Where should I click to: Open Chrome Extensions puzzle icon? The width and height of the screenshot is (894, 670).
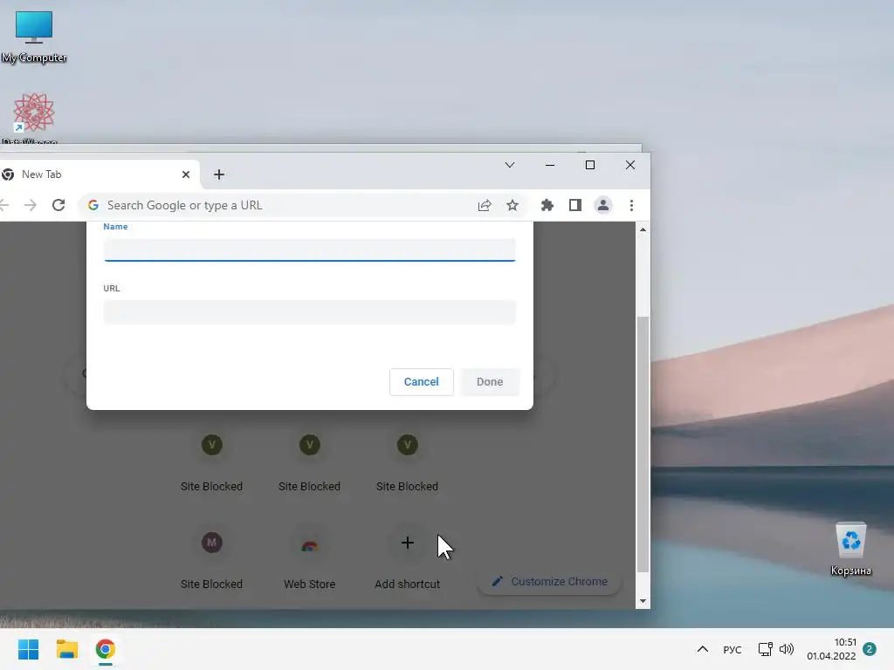[547, 205]
